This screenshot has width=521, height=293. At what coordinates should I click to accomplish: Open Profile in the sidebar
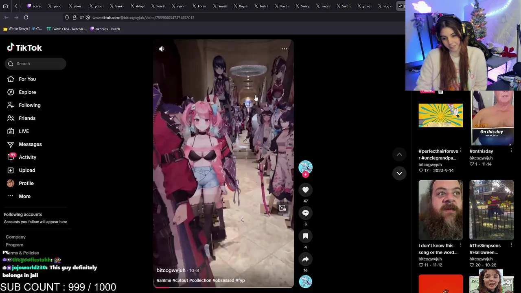pyautogui.click(x=26, y=183)
